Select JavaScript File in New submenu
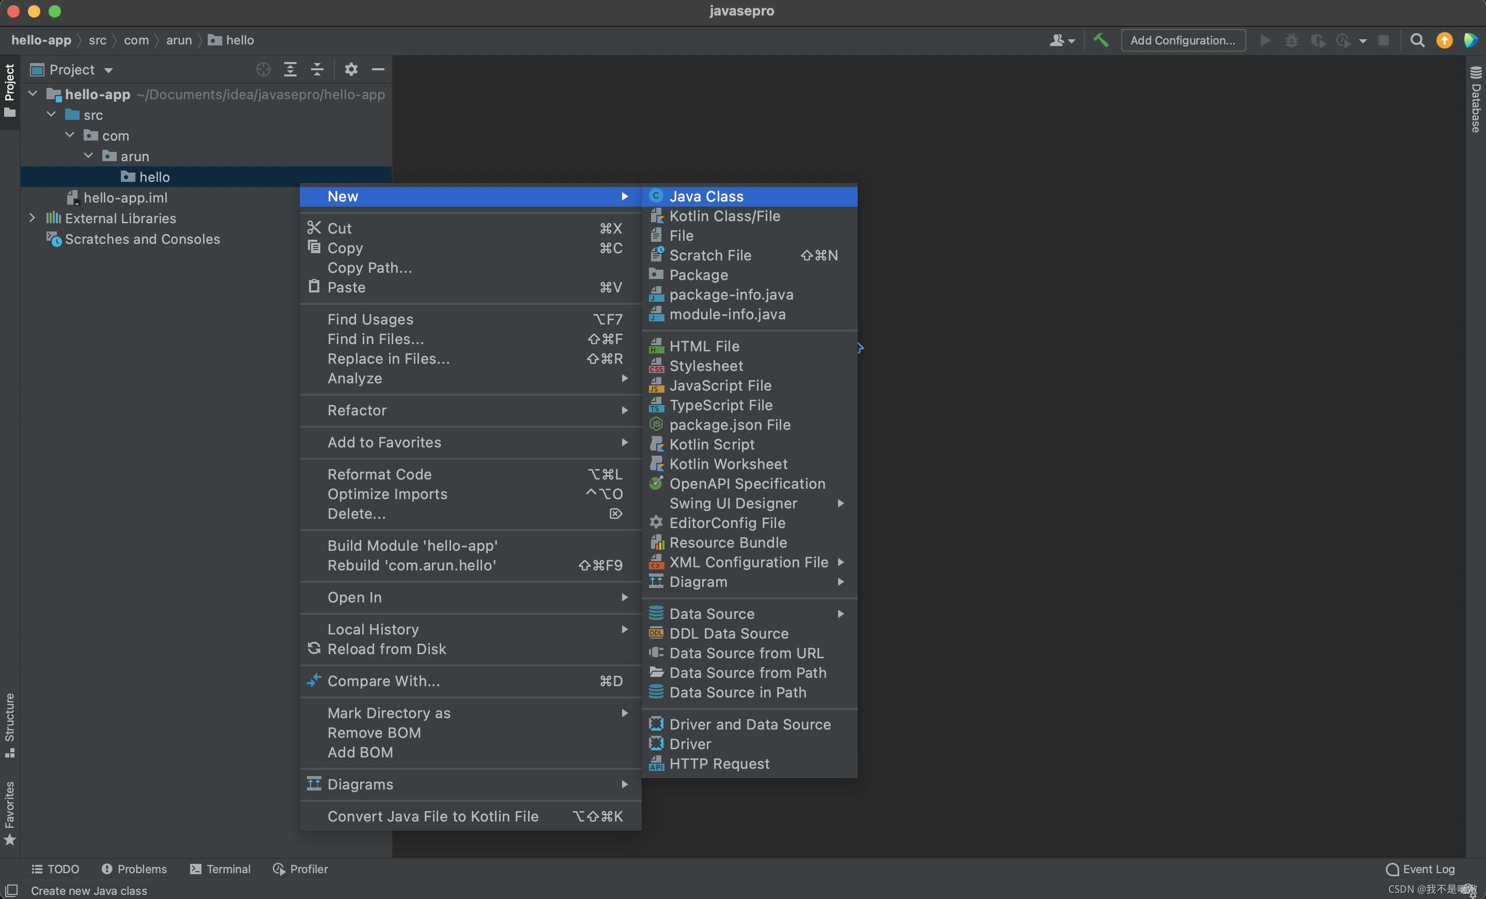1486x899 pixels. [749, 385]
